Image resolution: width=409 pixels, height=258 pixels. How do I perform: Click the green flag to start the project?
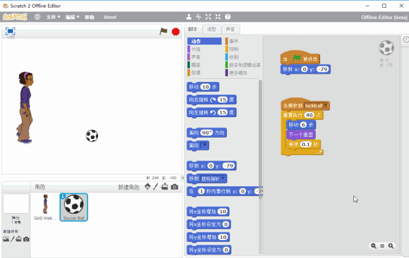(163, 31)
